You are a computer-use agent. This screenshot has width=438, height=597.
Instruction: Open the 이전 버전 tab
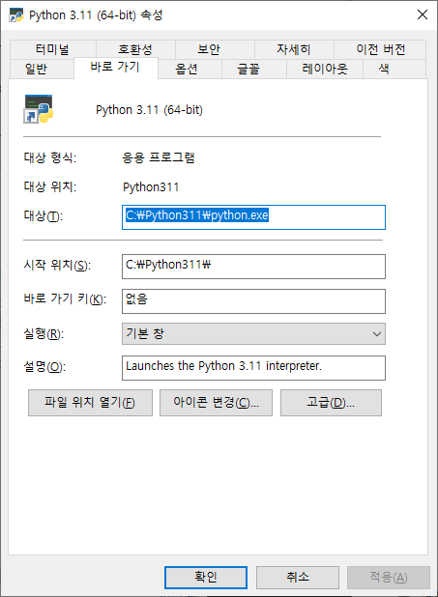(380, 49)
